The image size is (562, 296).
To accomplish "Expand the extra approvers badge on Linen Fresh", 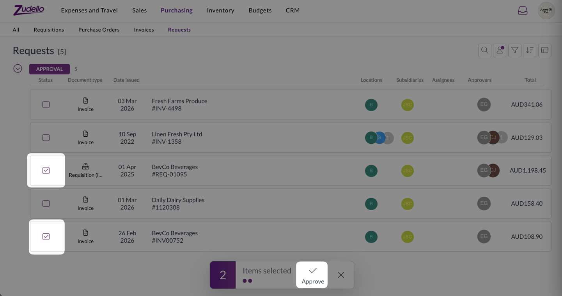I will tap(503, 137).
